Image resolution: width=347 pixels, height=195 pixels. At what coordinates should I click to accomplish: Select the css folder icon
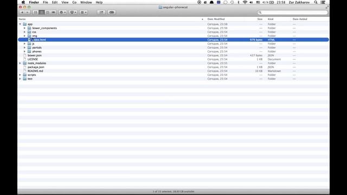coord(29,32)
